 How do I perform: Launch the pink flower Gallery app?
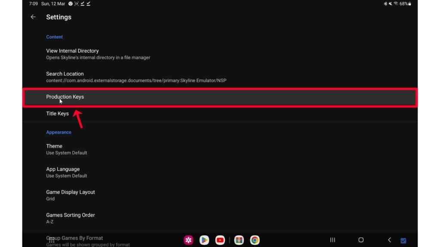(188, 240)
